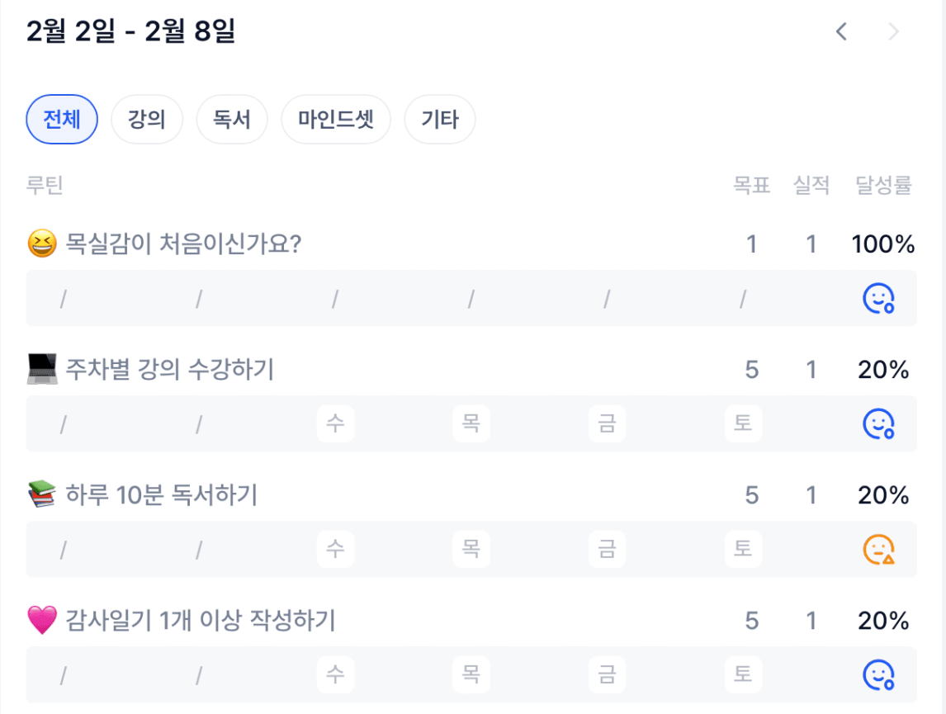Open 감사일기 1개 이상 작성하기 routine
Image resolution: width=946 pixels, height=714 pixels.
[x=200, y=621]
